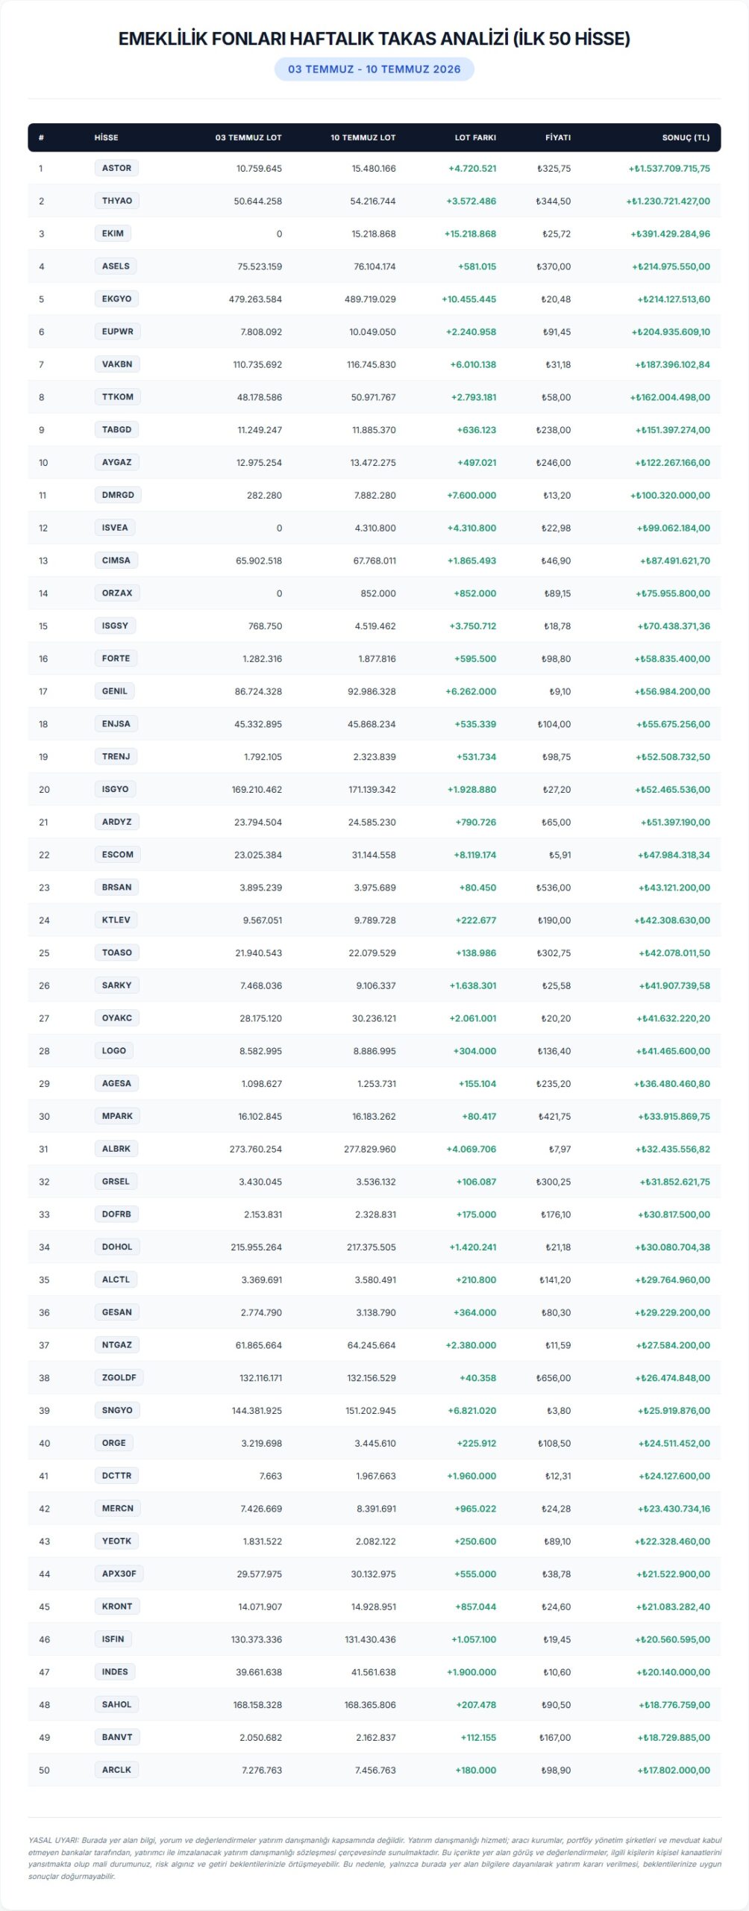Click the EKGYO stock badge
The width and height of the screenshot is (749, 1911).
click(116, 299)
